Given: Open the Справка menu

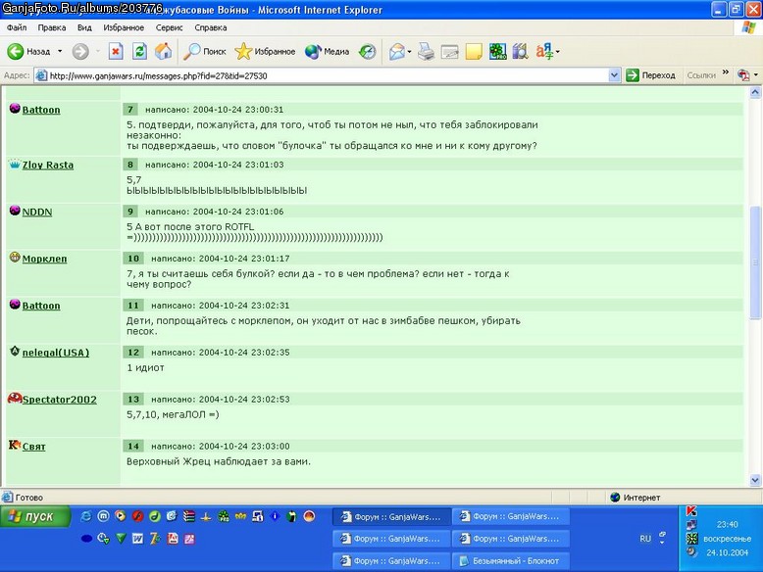Looking at the screenshot, I should pyautogui.click(x=211, y=27).
